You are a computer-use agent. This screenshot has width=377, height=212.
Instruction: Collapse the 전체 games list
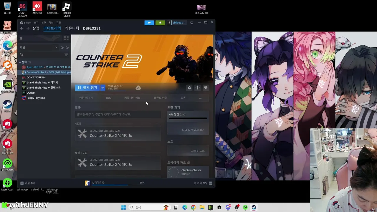[20, 62]
